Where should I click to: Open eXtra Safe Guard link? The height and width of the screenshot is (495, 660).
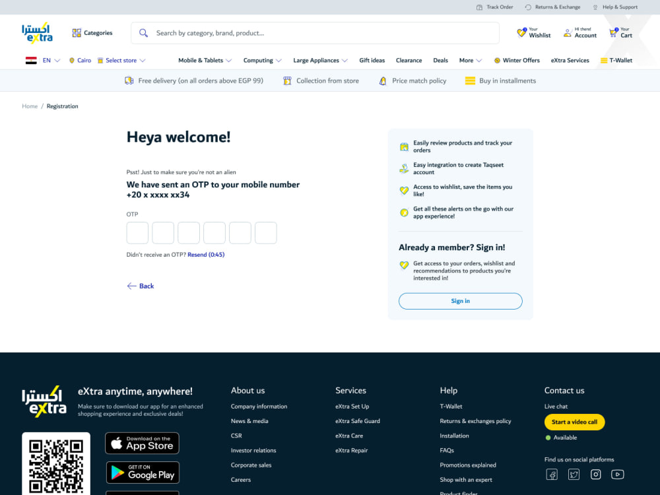tap(357, 421)
